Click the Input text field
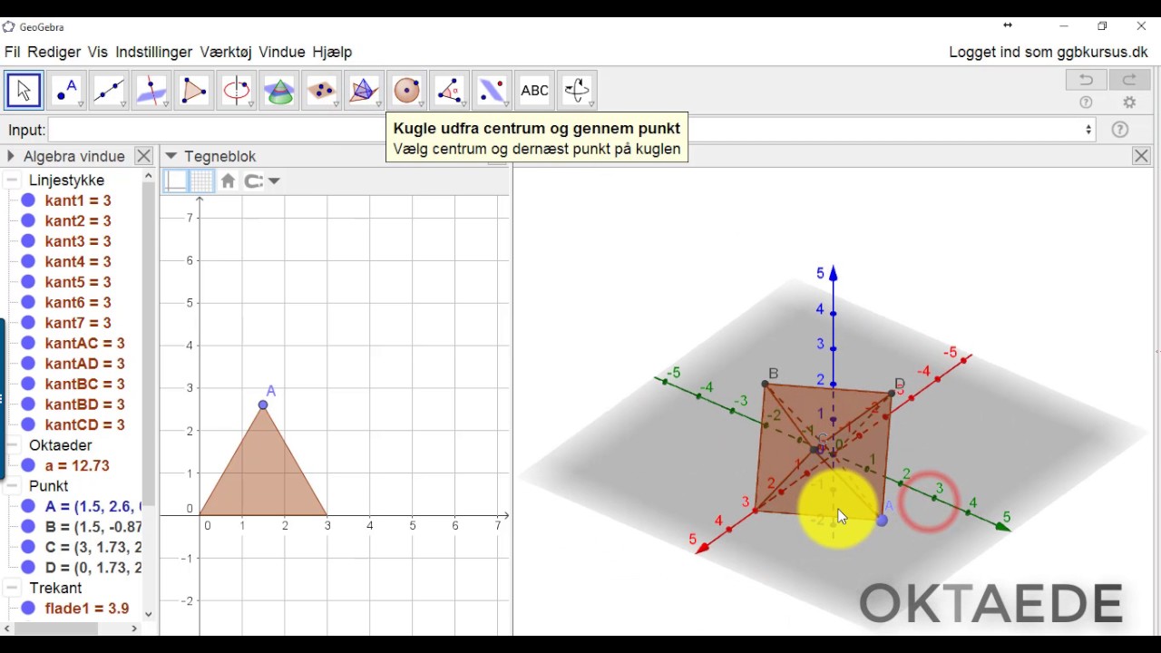 (571, 130)
